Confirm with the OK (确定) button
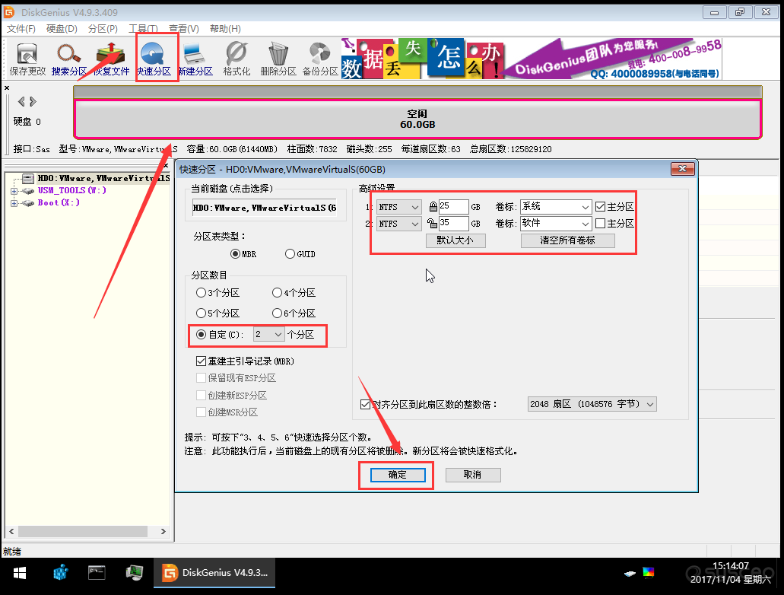Screen dimensions: 784x595 (x=398, y=475)
